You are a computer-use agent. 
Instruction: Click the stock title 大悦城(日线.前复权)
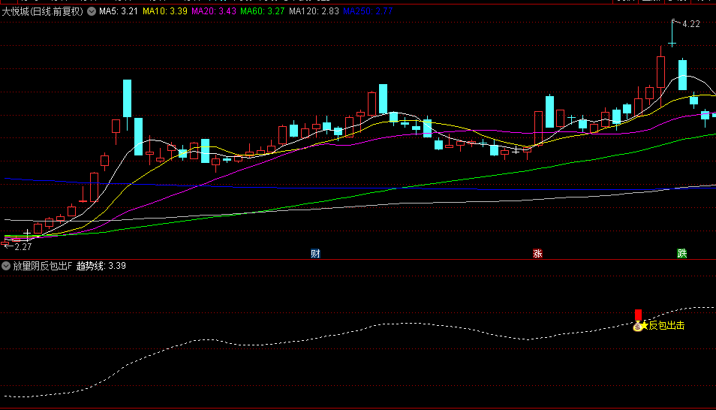[x=43, y=11]
